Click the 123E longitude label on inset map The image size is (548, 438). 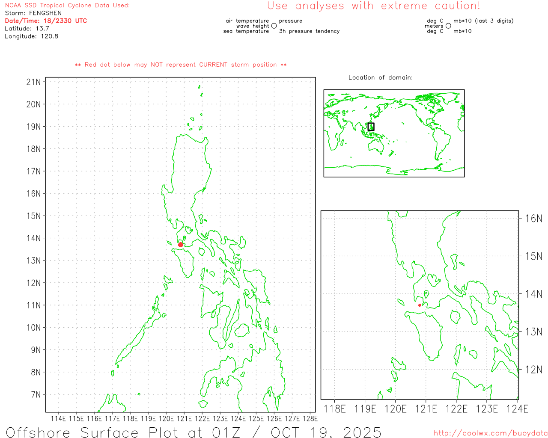click(x=487, y=409)
